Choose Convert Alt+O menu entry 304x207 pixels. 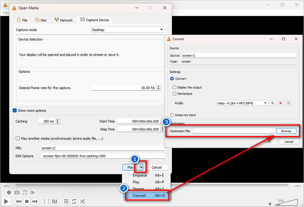pyautogui.click(x=147, y=196)
